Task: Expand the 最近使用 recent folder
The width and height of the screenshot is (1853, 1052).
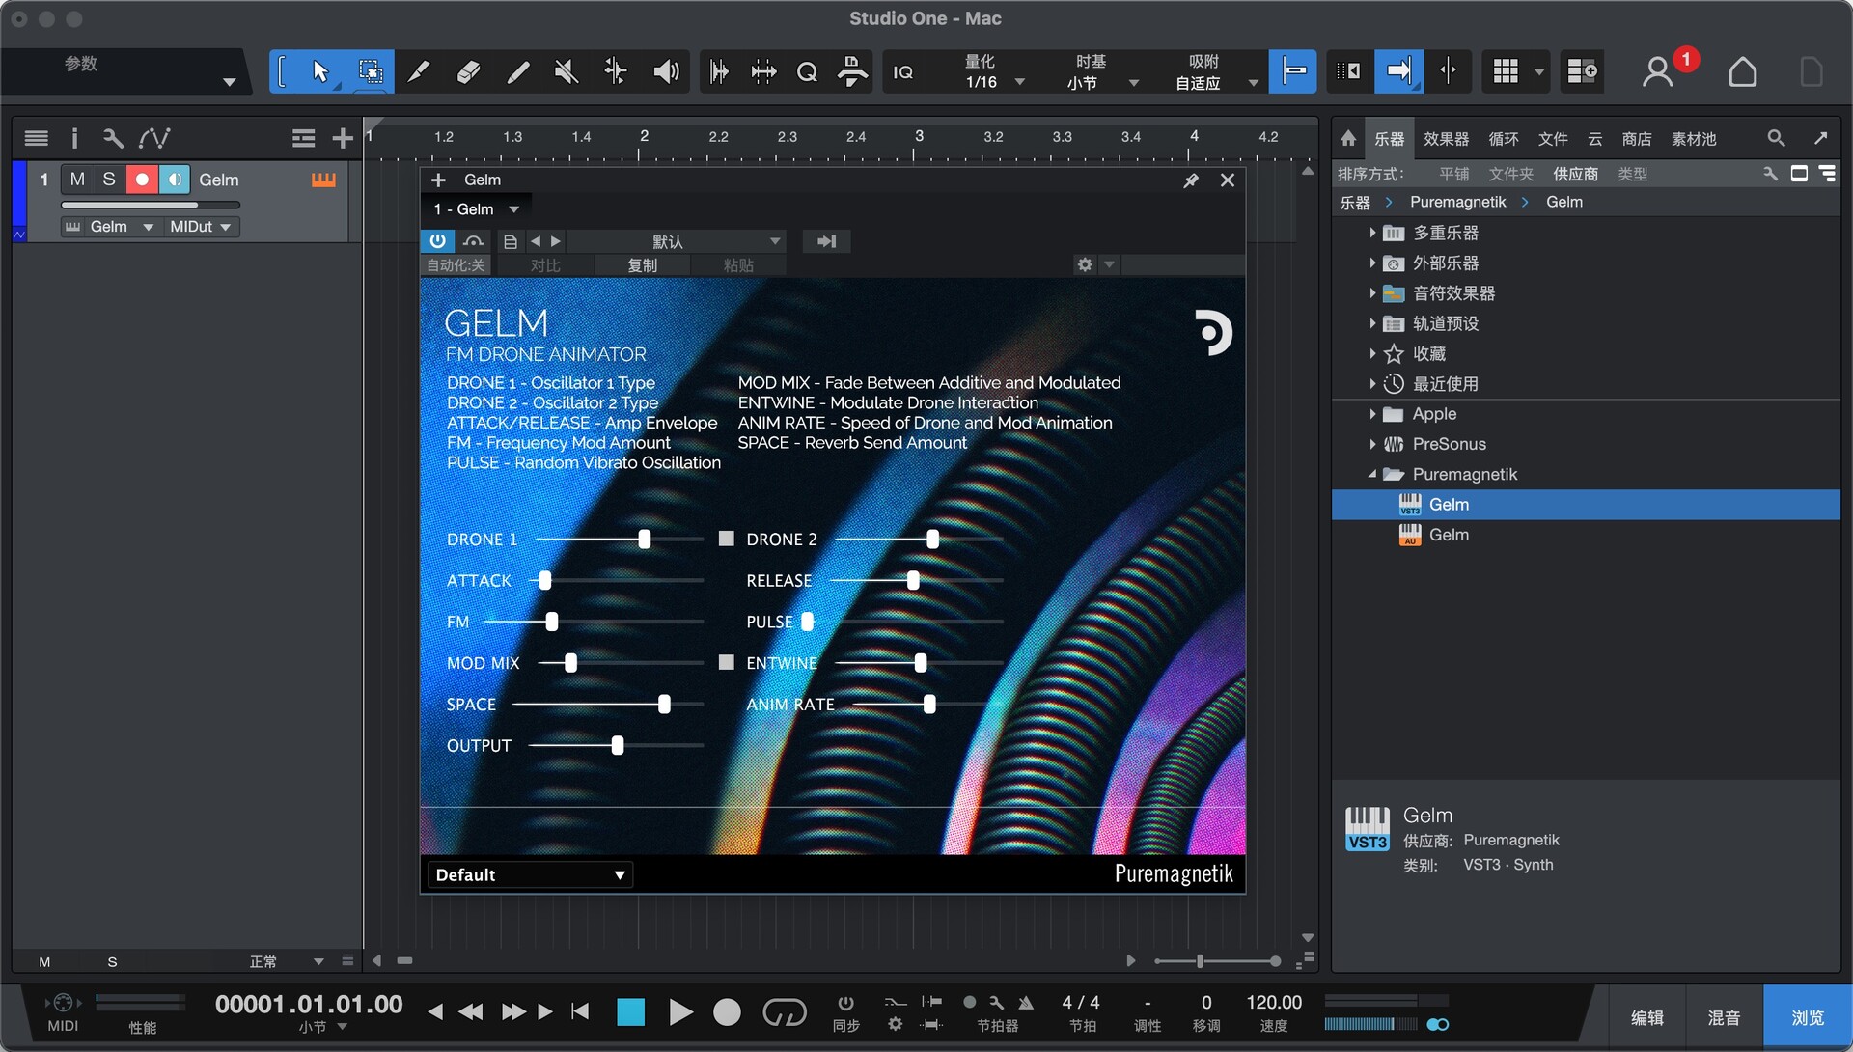Action: (x=1371, y=383)
